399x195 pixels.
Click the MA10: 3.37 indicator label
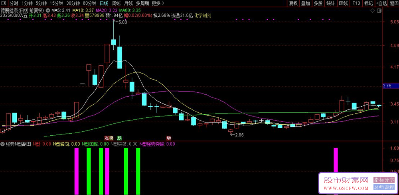pos(83,11)
